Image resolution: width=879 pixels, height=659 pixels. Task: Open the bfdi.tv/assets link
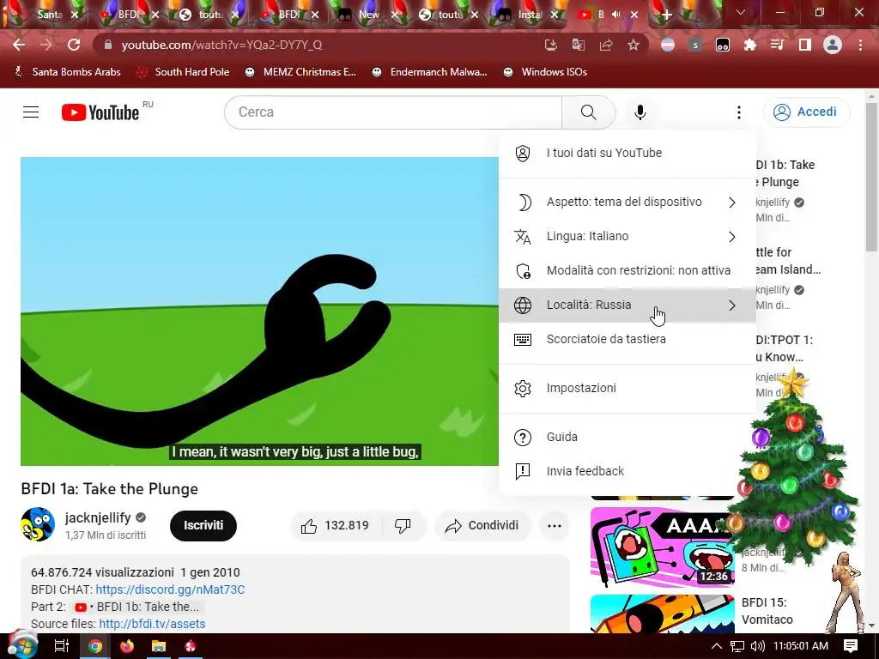[x=152, y=624]
